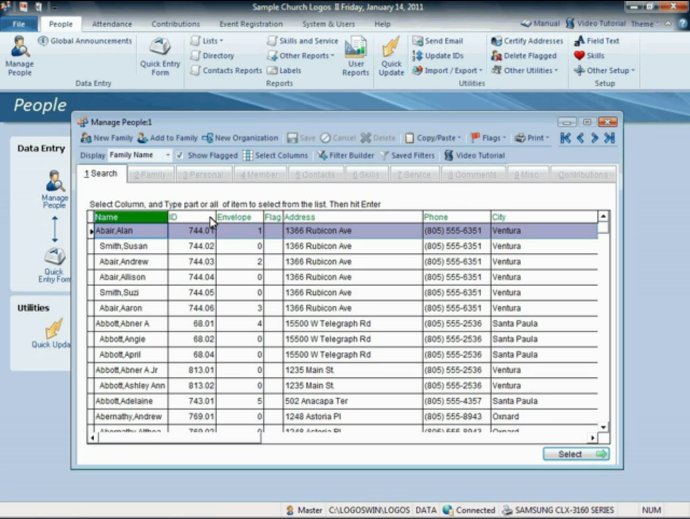Open the Directory report
Viewport: 690px width, 519px height.
(x=212, y=56)
